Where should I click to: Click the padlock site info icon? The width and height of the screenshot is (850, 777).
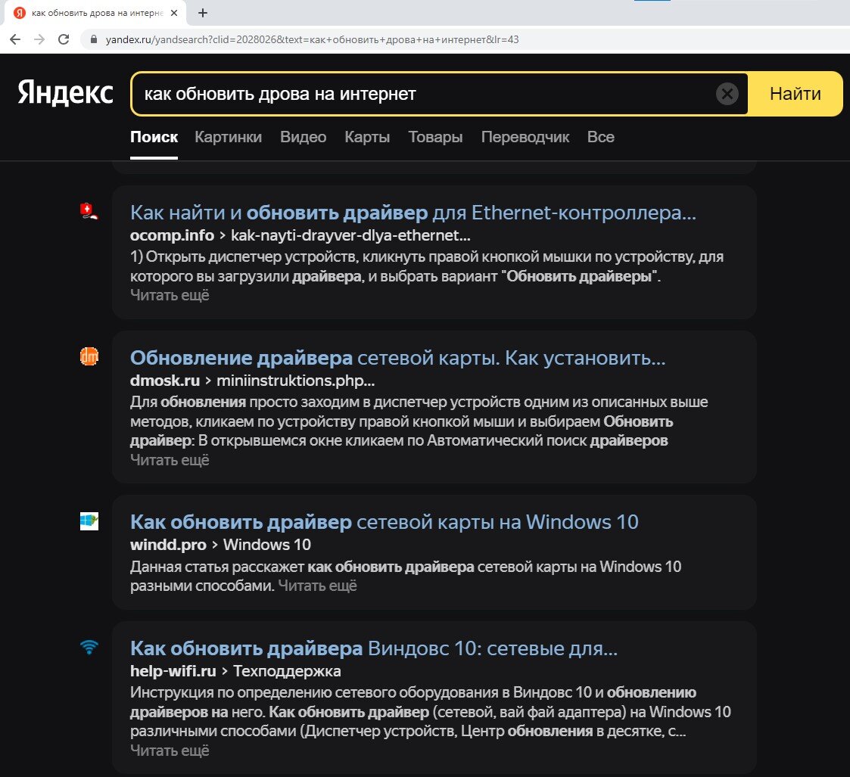[x=93, y=39]
